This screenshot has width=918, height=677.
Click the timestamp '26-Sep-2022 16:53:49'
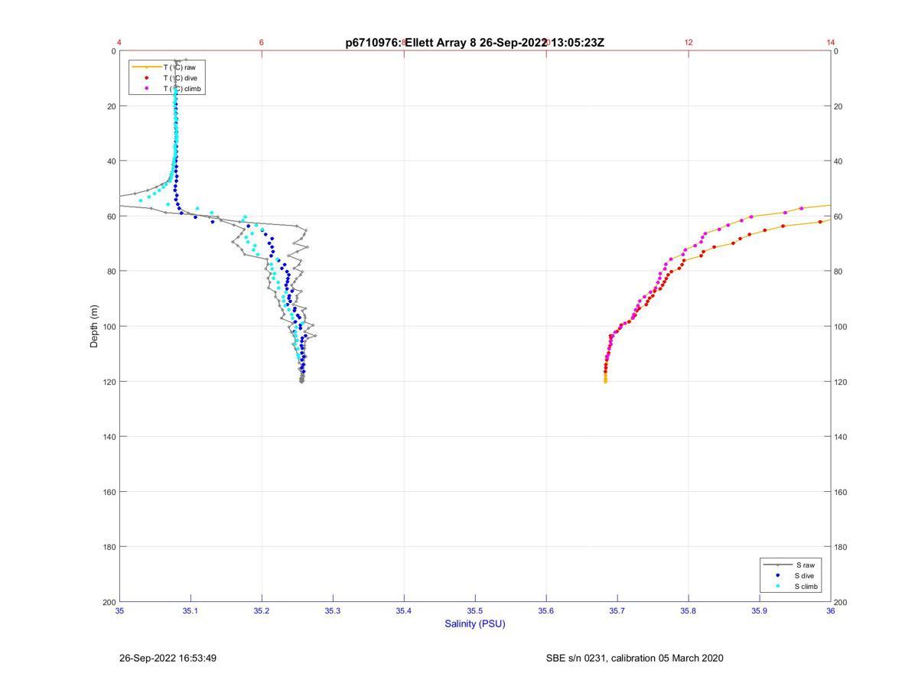click(x=168, y=658)
